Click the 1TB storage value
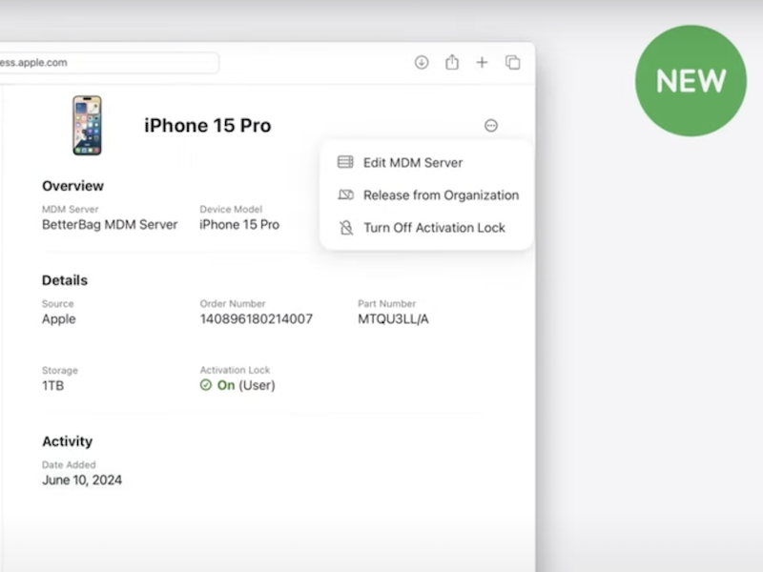This screenshot has width=763, height=572. click(x=53, y=386)
